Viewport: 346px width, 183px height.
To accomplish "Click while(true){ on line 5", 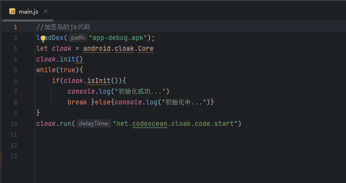I will pyautogui.click(x=60, y=70).
